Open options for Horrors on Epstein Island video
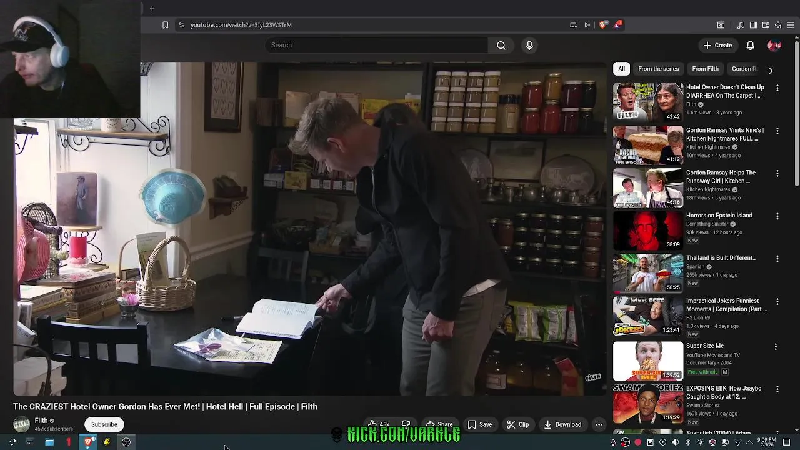The width and height of the screenshot is (800, 450). tap(777, 216)
